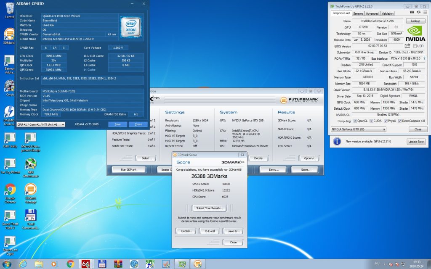
Task: Toggle the OpenCL checkbox
Action: point(355,121)
